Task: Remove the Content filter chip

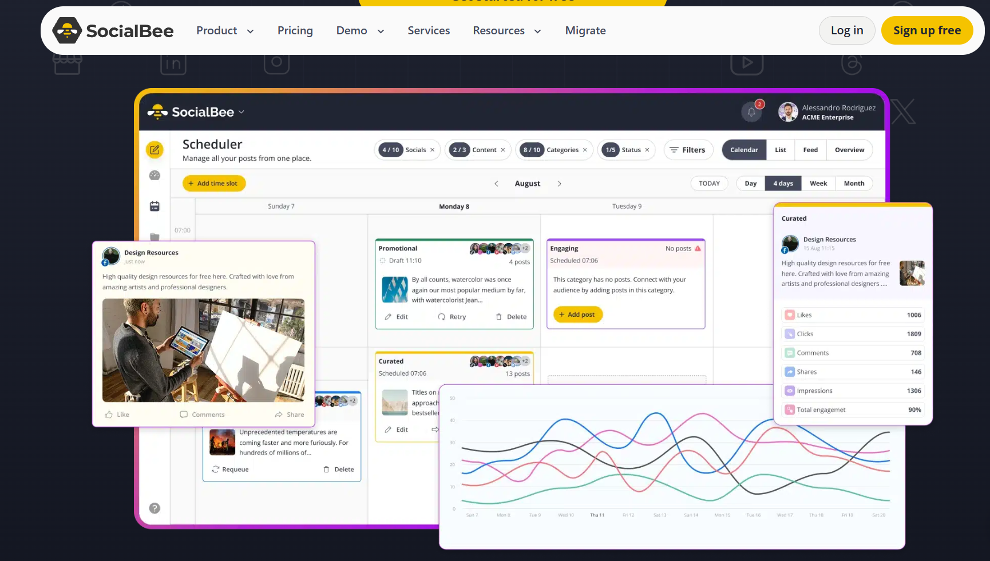Action: [503, 150]
